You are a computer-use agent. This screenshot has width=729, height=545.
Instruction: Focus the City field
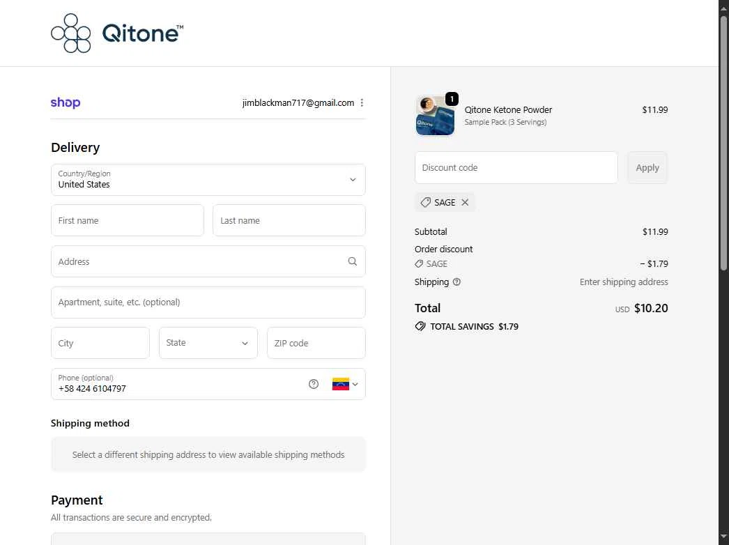click(x=100, y=343)
